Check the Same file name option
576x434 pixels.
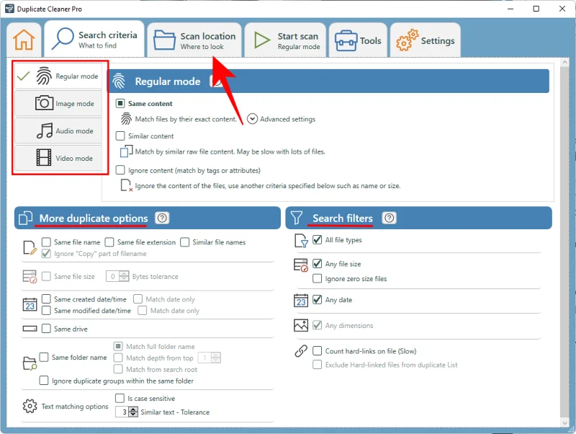pos(46,242)
